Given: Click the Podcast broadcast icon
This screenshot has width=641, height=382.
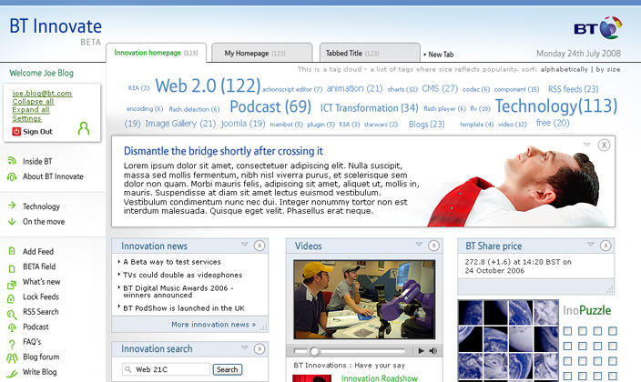Looking at the screenshot, I should tap(12, 327).
